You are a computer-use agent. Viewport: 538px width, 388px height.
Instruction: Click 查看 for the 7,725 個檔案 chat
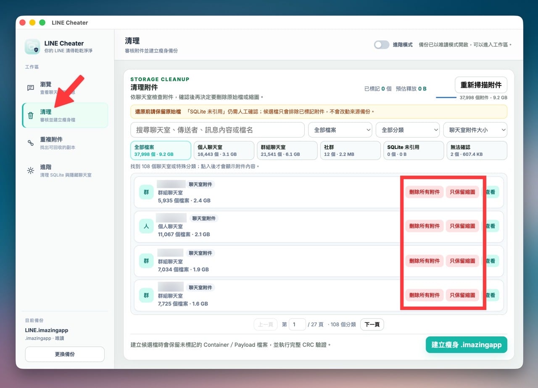tap(491, 295)
